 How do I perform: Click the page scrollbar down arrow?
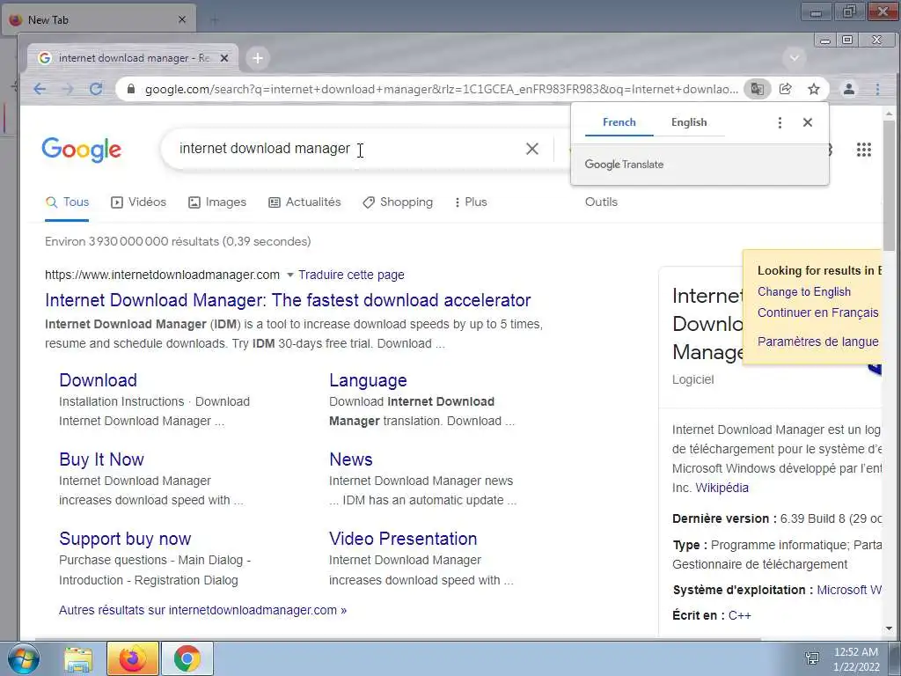pos(889,629)
